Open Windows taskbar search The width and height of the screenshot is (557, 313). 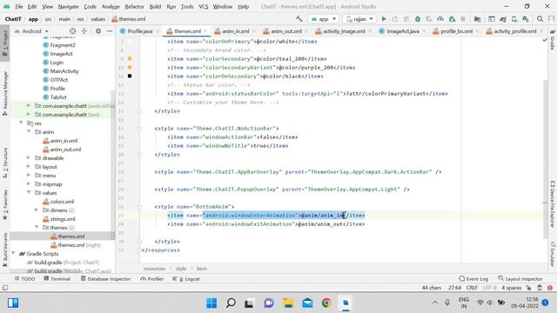231,303
